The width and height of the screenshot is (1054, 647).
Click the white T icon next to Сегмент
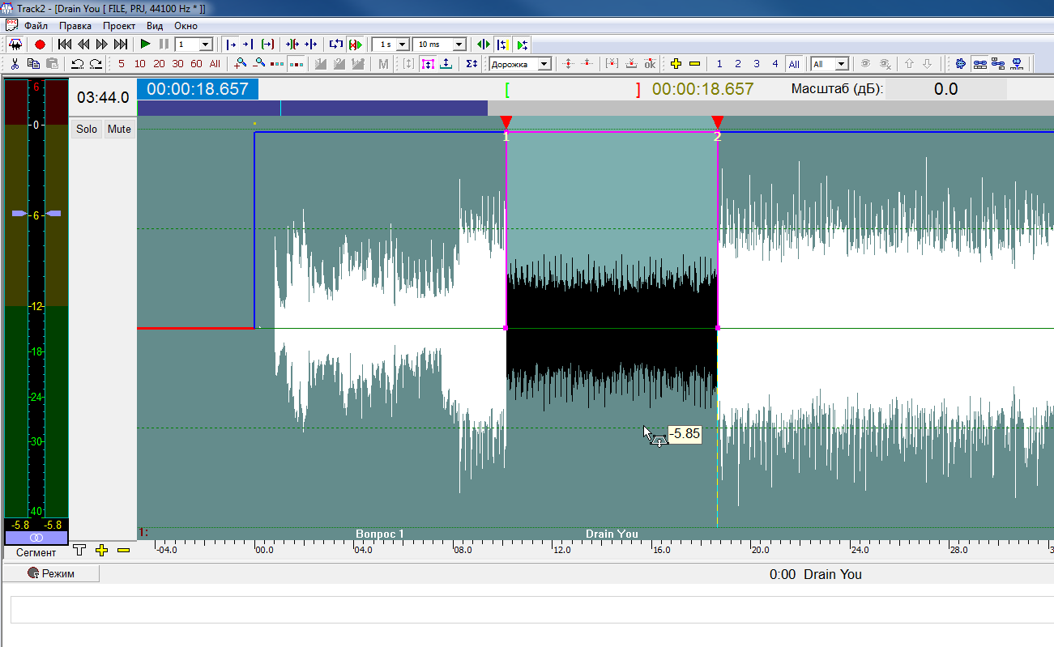[x=79, y=551]
